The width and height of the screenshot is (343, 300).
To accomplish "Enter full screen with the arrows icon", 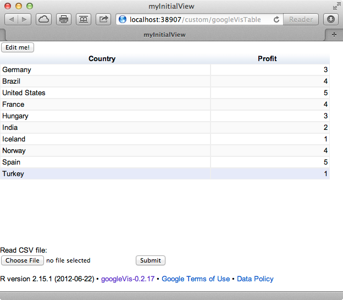I will coord(337,7).
